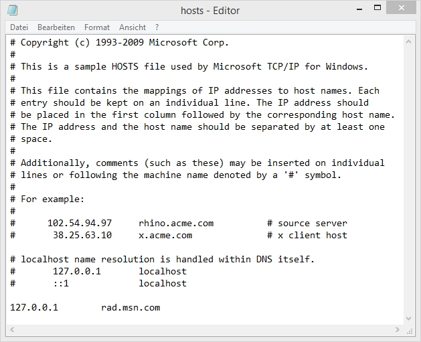Click the vertical scrollbar down arrow

click(410, 318)
